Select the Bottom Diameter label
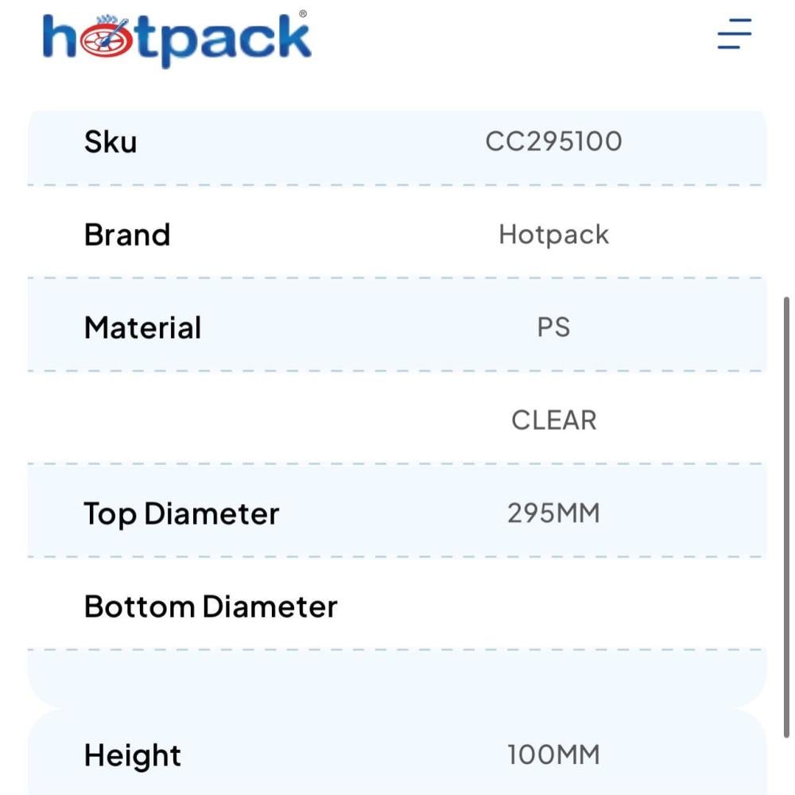The width and height of the screenshot is (795, 795). tap(211, 607)
